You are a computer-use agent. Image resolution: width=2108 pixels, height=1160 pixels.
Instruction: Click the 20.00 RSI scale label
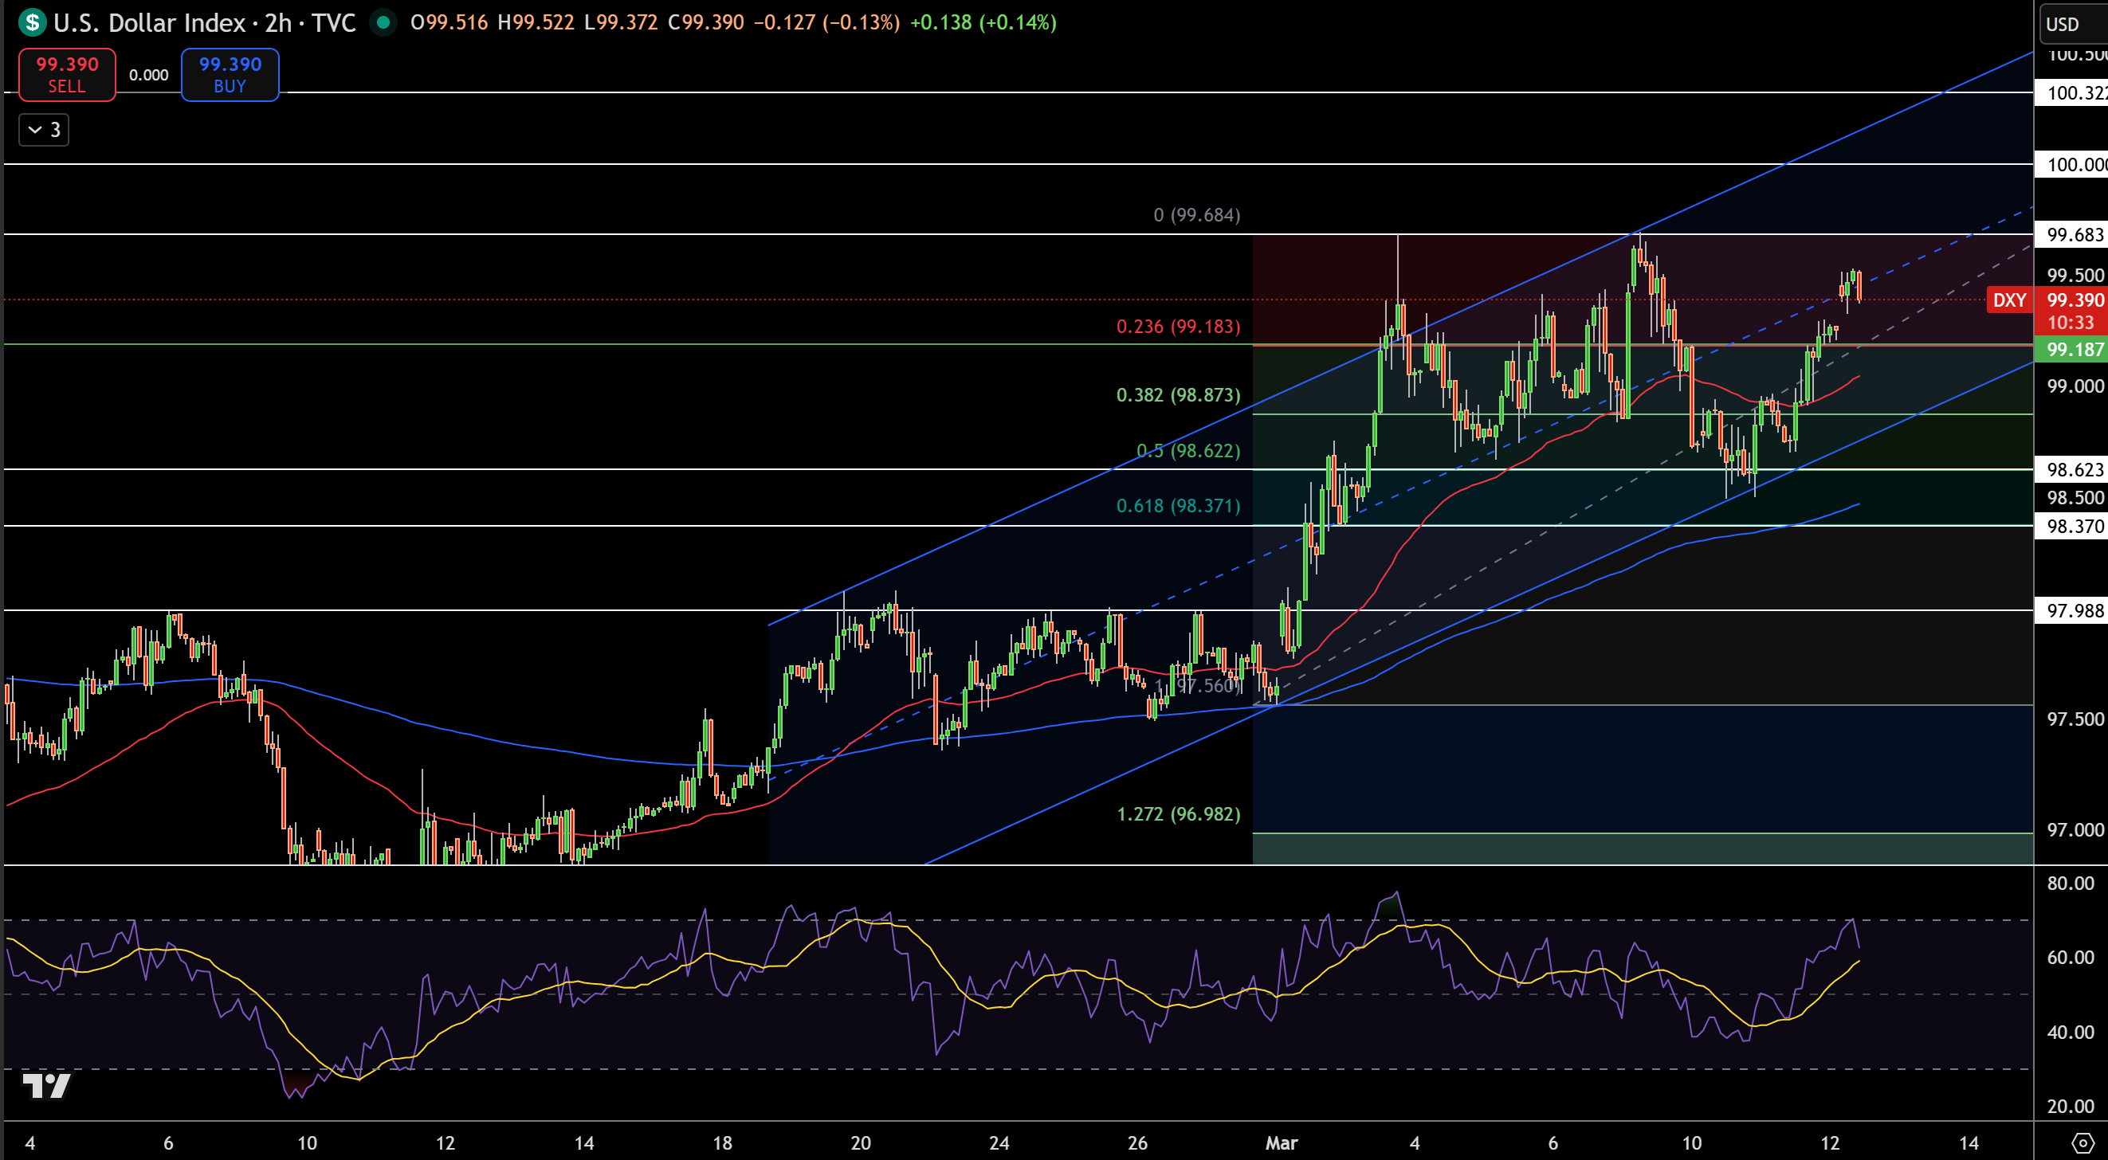pos(2071,1106)
